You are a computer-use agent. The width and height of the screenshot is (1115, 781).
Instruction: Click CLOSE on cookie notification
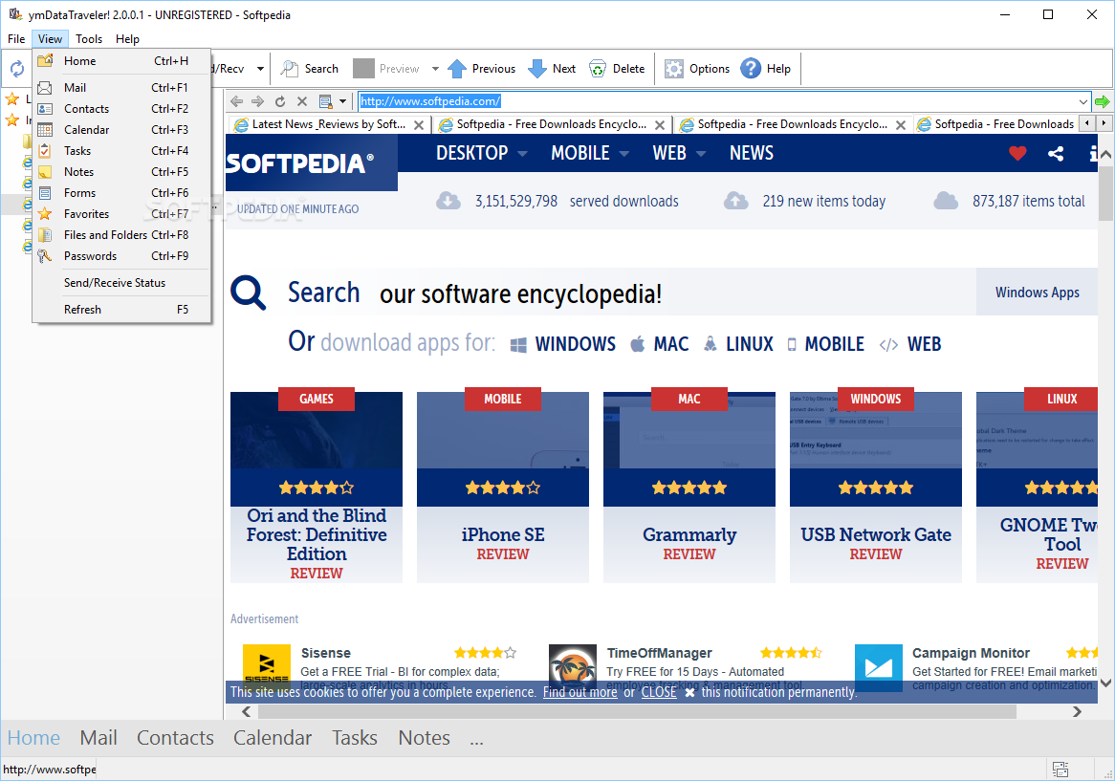pyautogui.click(x=659, y=692)
